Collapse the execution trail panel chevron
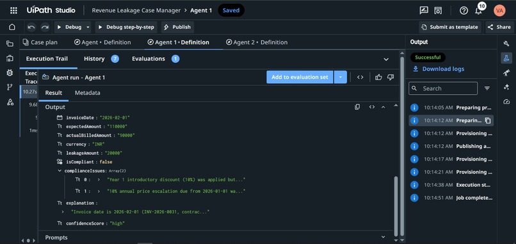The image size is (516, 244). click(x=386, y=60)
